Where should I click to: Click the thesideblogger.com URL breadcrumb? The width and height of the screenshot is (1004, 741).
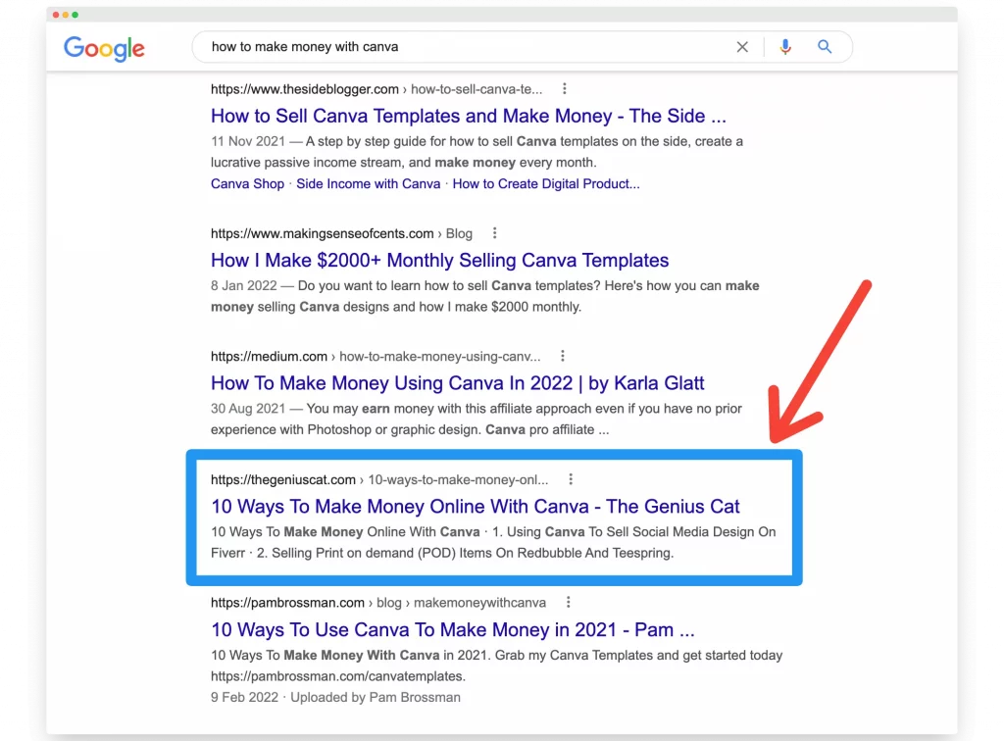point(376,89)
